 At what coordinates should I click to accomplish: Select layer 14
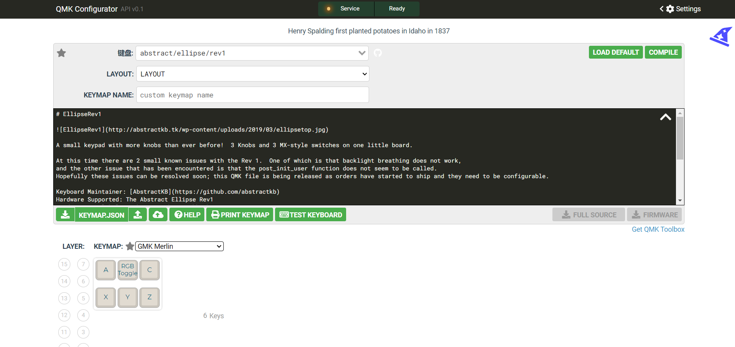point(64,281)
